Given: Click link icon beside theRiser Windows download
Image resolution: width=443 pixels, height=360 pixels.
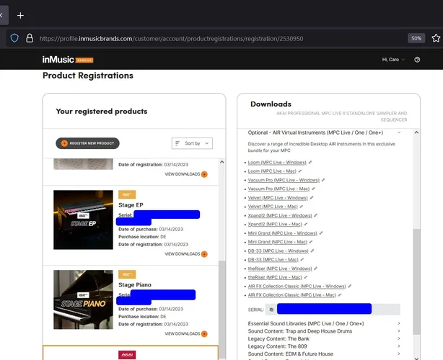Looking at the screenshot, I should click(315, 269).
